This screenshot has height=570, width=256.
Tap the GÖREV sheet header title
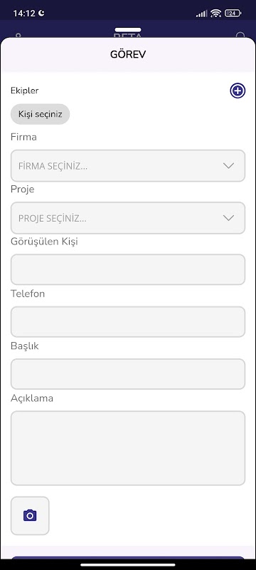[128, 55]
